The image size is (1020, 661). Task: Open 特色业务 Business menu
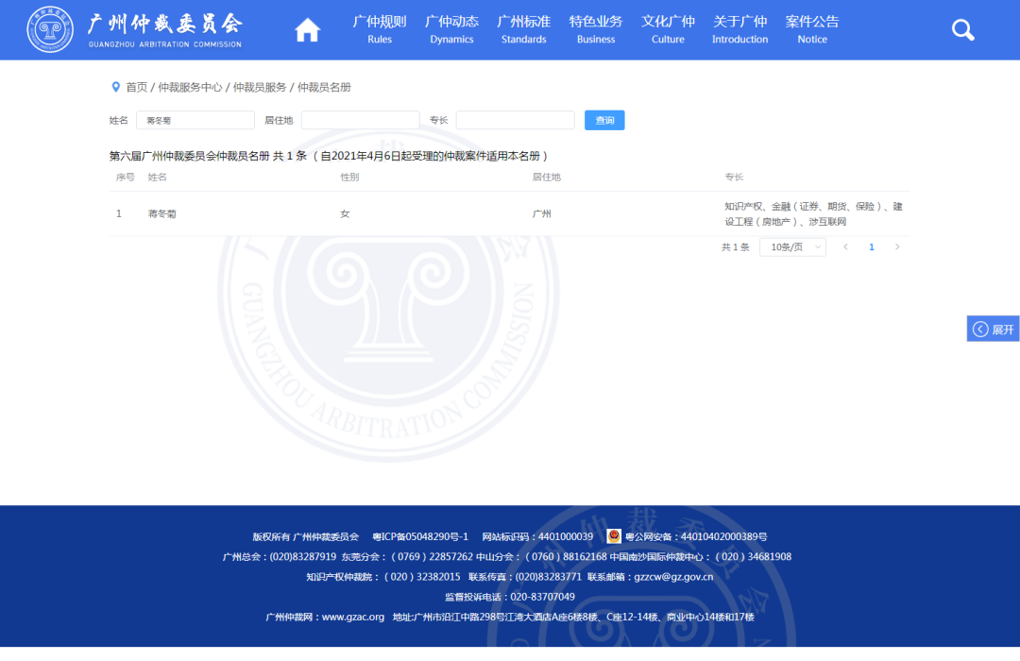click(x=596, y=30)
